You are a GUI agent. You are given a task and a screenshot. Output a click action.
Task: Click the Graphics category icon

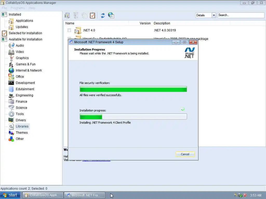11,58
